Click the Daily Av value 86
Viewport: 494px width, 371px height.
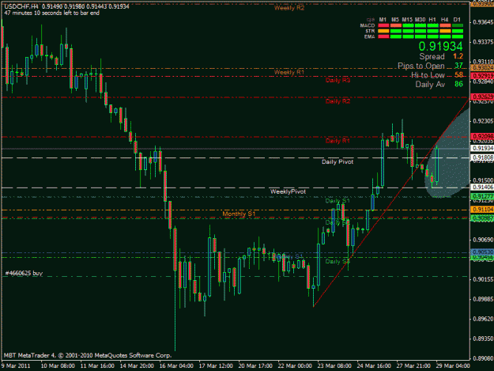tap(458, 84)
